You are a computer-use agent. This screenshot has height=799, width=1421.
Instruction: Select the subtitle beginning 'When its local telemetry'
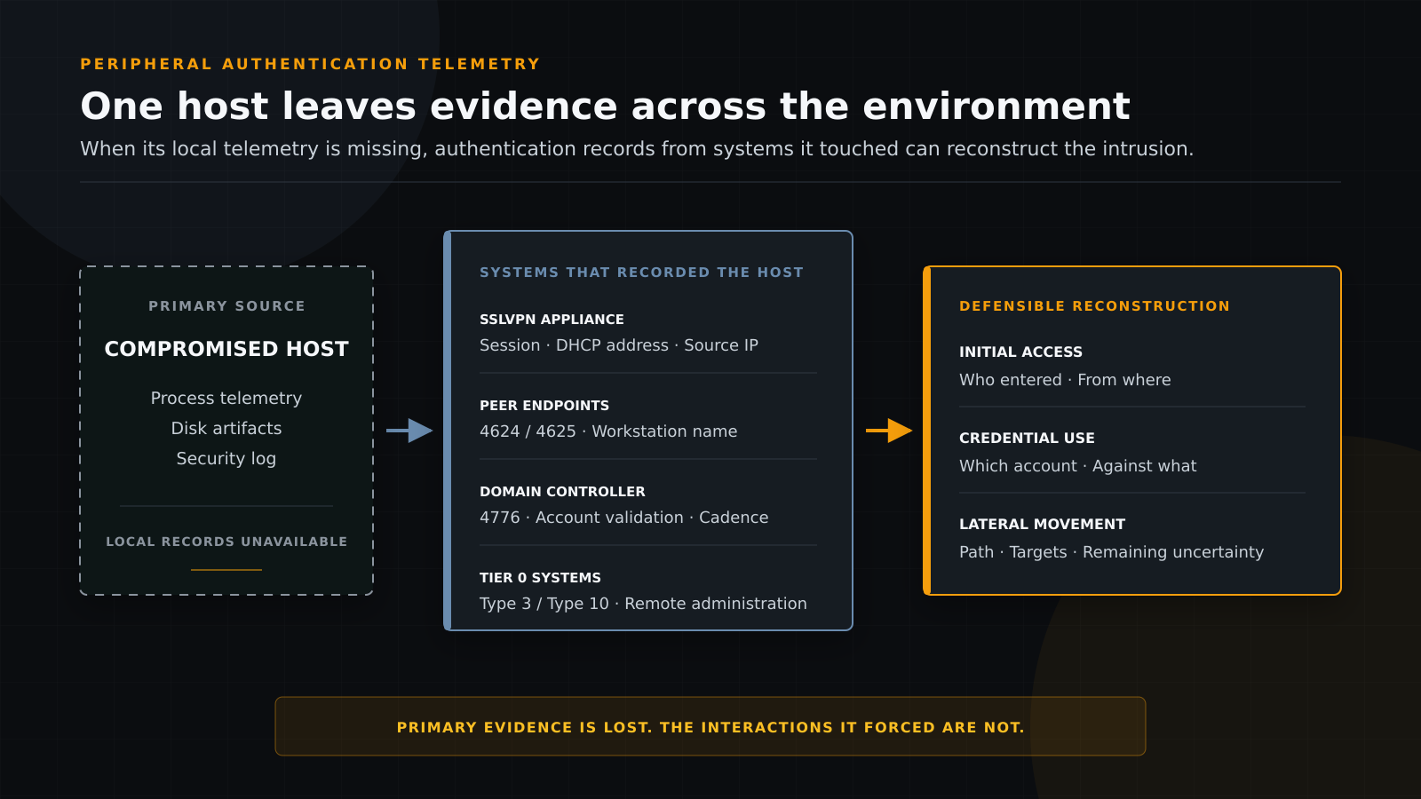(x=637, y=148)
